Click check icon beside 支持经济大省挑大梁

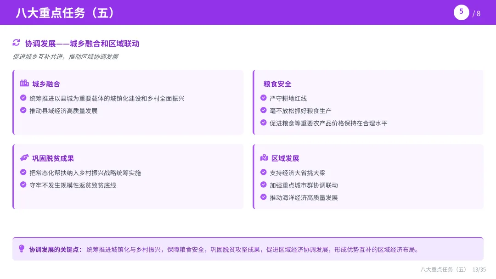pyautogui.click(x=263, y=172)
